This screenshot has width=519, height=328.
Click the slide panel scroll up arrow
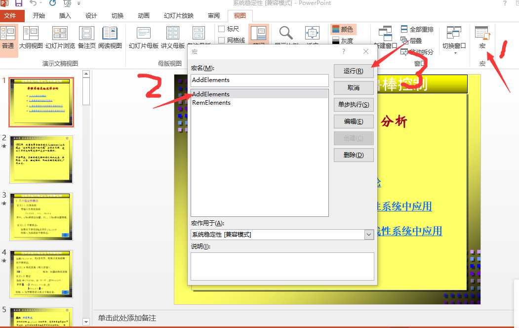[86, 74]
